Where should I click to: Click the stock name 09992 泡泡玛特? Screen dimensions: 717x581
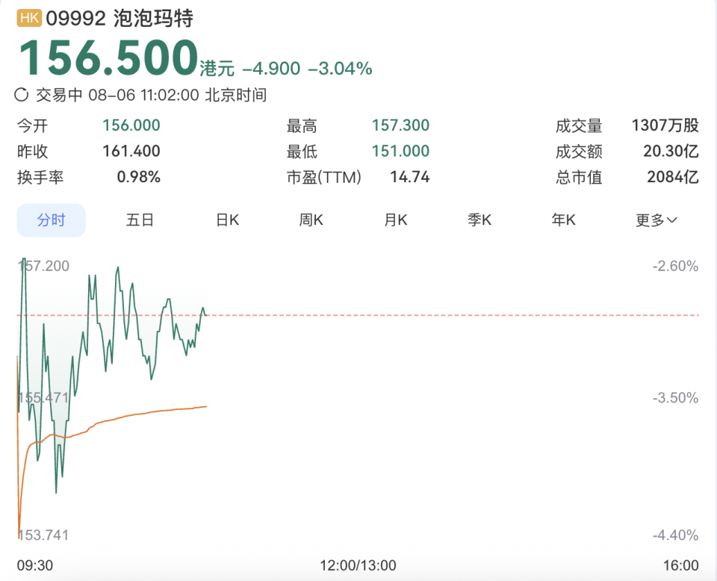(119, 18)
